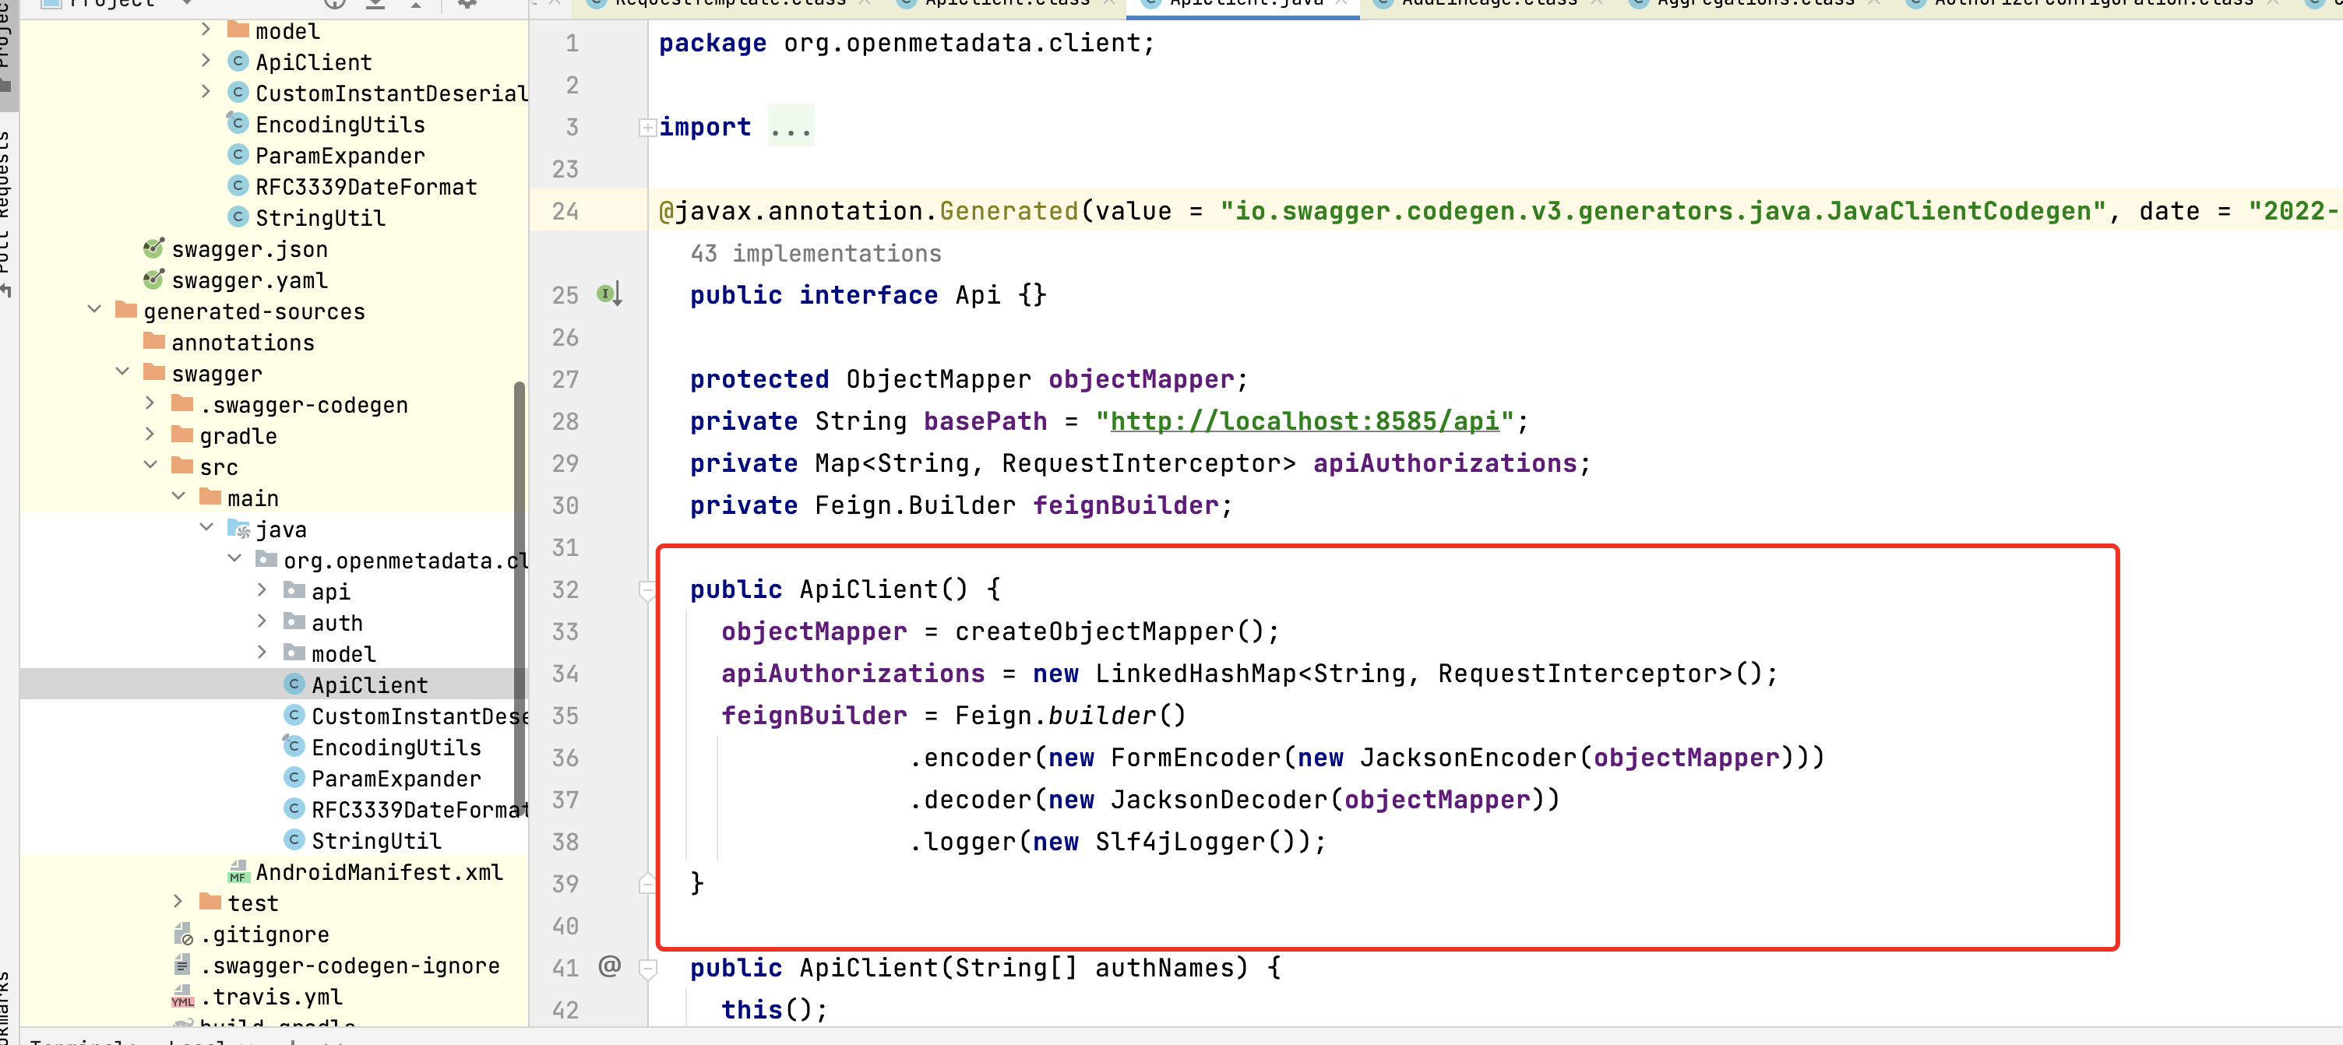Collapse the main folder arrow

[x=179, y=496]
